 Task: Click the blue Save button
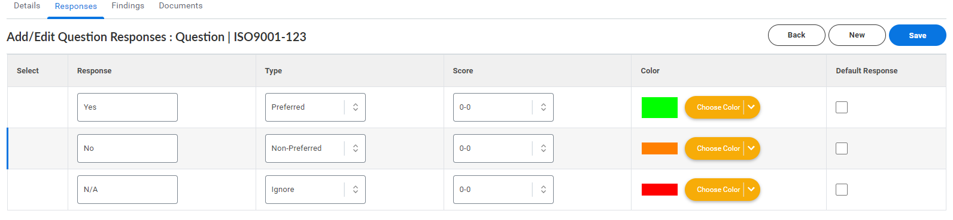(917, 35)
